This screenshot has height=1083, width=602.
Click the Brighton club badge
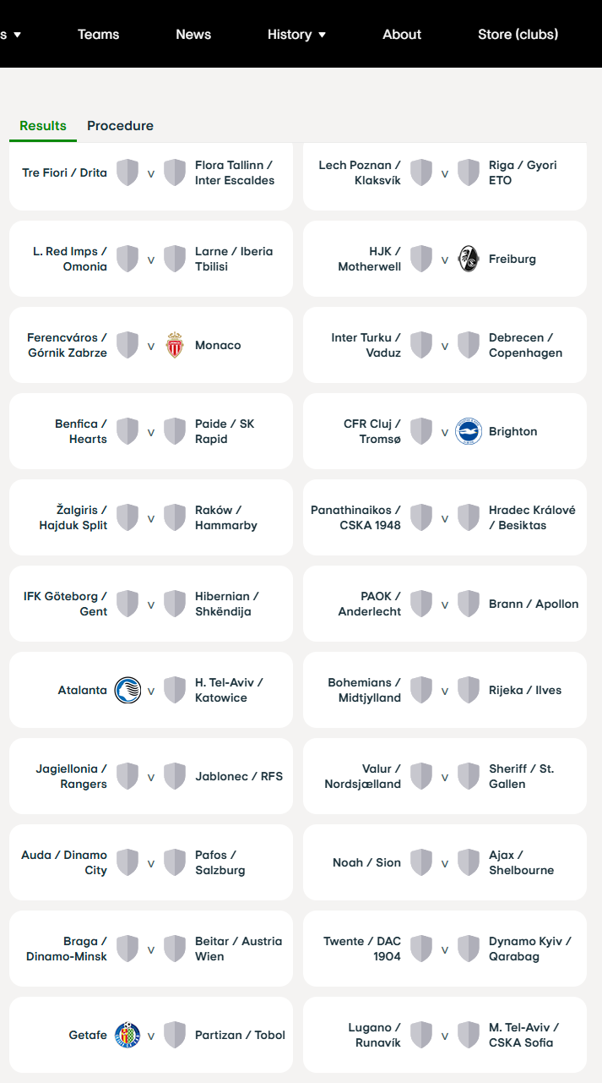(x=469, y=431)
